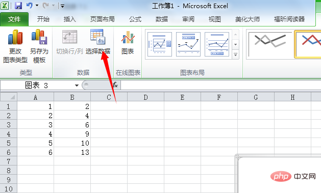The width and height of the screenshot is (321, 193).
Task: Select the highlighted colored chart style
Action: [308, 44]
